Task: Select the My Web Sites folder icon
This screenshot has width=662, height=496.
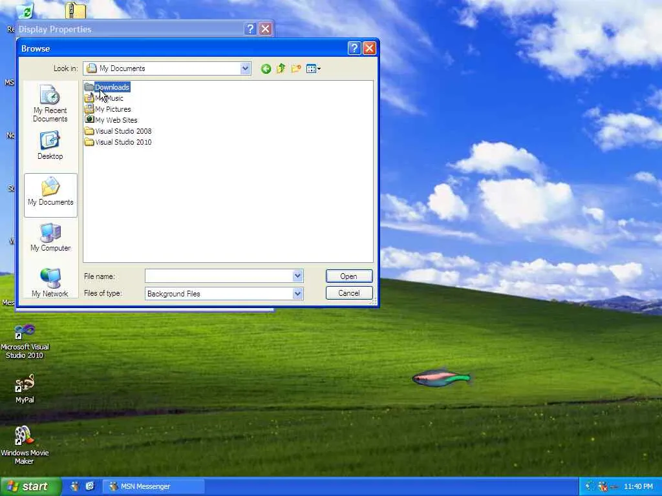Action: click(x=89, y=119)
